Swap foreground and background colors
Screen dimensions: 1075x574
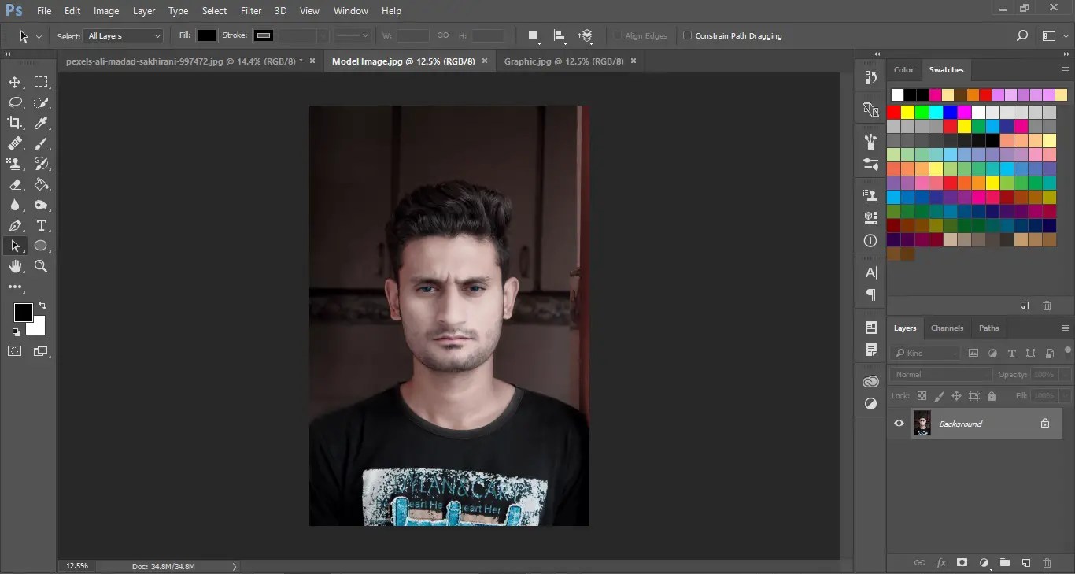tap(42, 306)
